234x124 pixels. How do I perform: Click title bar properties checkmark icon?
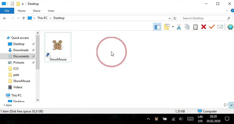point(12,4)
